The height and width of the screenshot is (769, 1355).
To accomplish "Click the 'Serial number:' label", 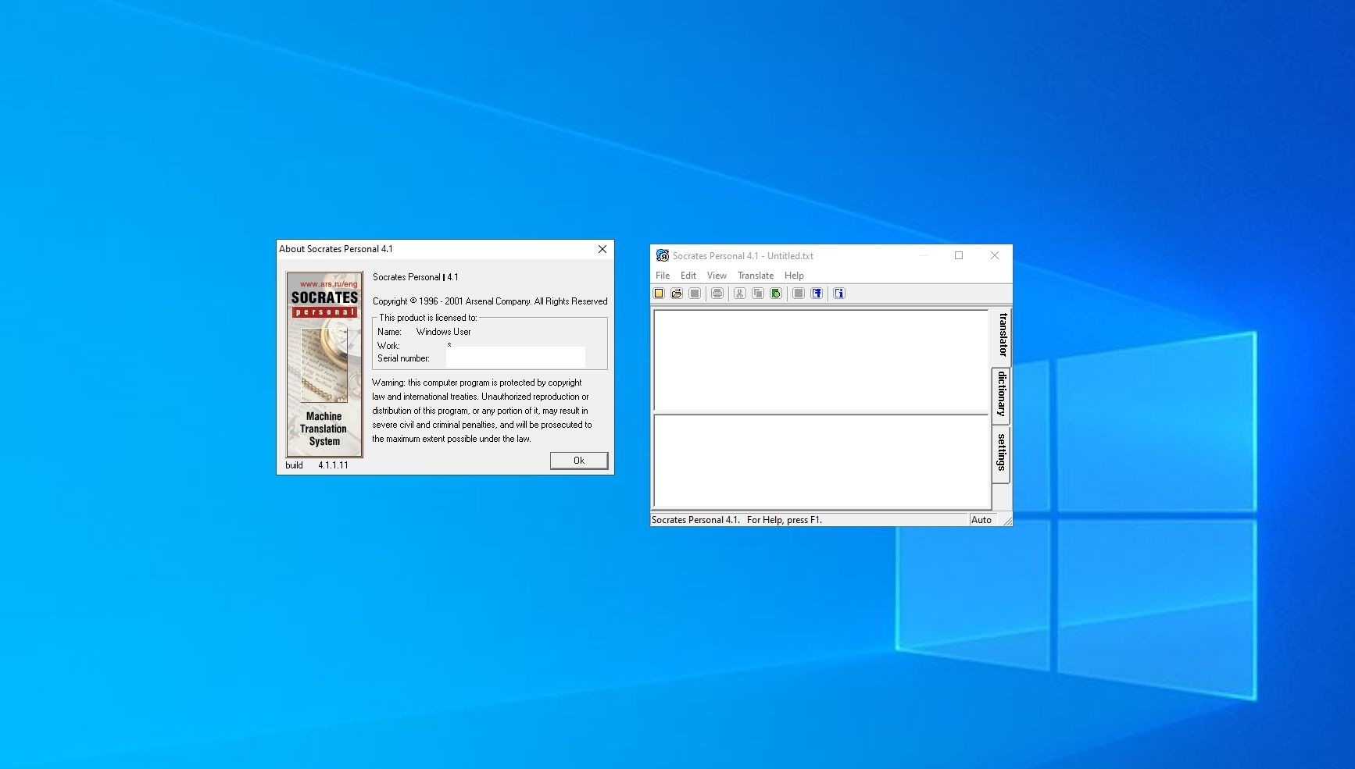I will [403, 358].
